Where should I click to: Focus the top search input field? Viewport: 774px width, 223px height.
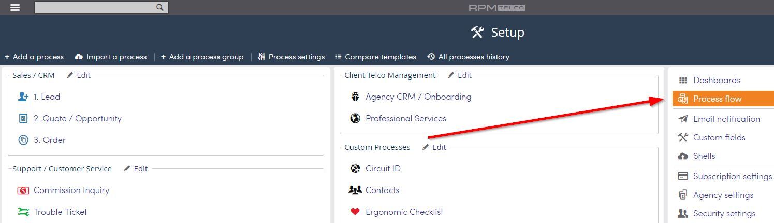click(x=95, y=7)
